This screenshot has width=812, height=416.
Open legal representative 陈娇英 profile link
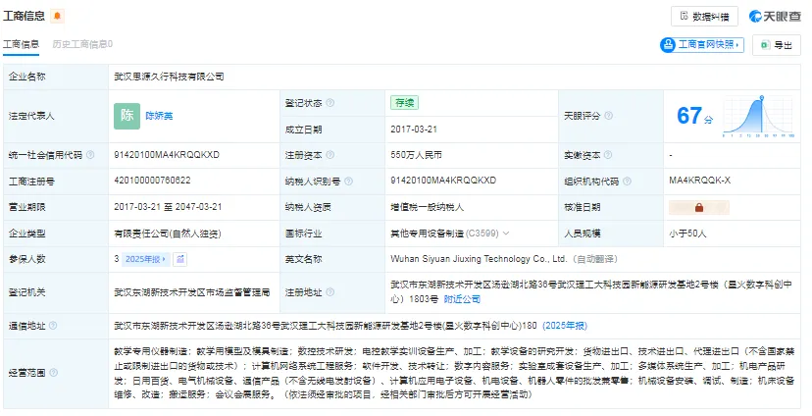point(159,116)
